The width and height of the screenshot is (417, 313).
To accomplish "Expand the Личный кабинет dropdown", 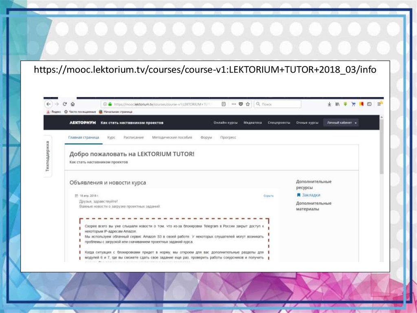I will point(341,123).
